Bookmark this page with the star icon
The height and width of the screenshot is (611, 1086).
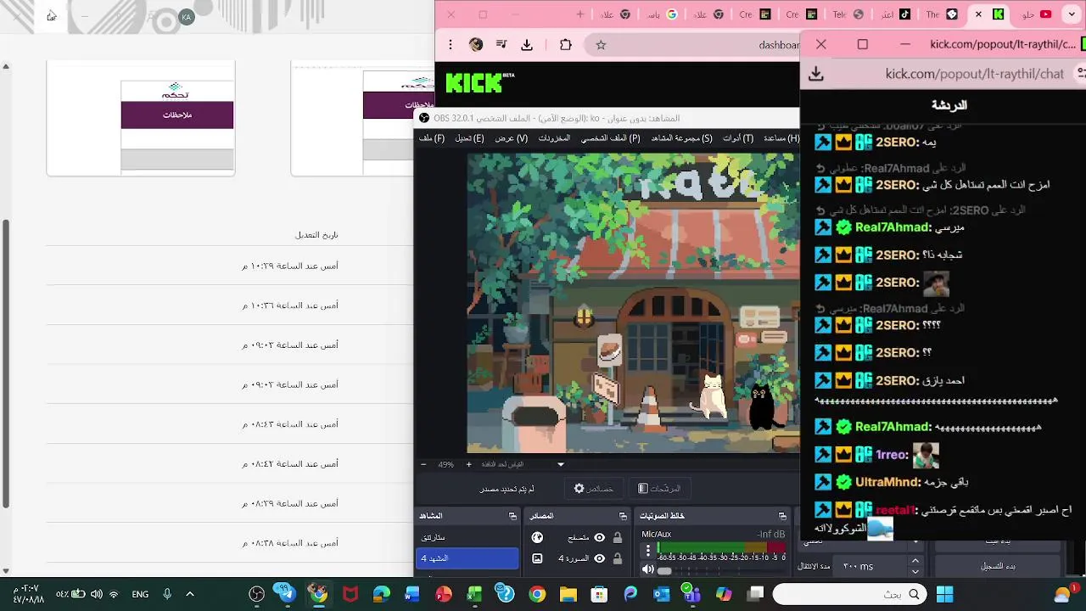pos(601,45)
